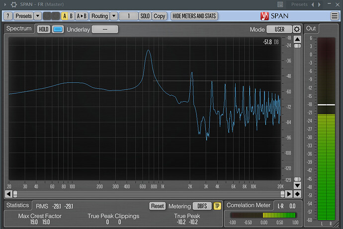Expand dropdown arrow next to Routing
Screen dimensions: 343x229
114,16
